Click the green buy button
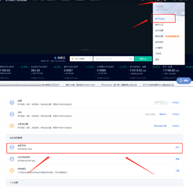 (143, 59)
